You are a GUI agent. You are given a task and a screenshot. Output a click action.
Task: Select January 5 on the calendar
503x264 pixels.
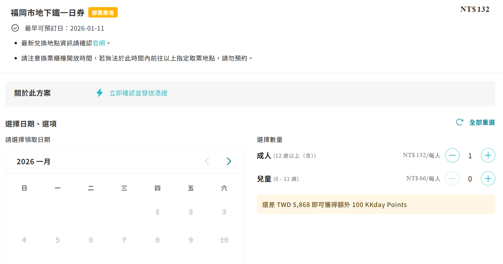tap(58, 240)
